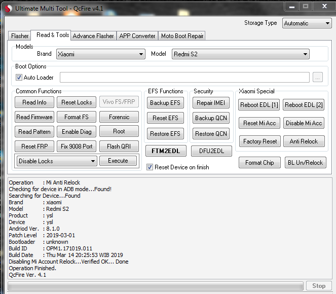Screen dimensions: 336x294
Task: Open the Moto Boot Repair tab
Action: point(182,36)
